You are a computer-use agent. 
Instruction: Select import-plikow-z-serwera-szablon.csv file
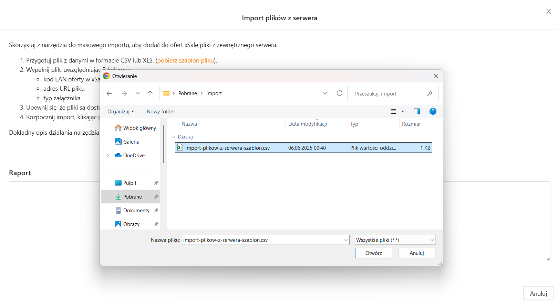(227, 148)
